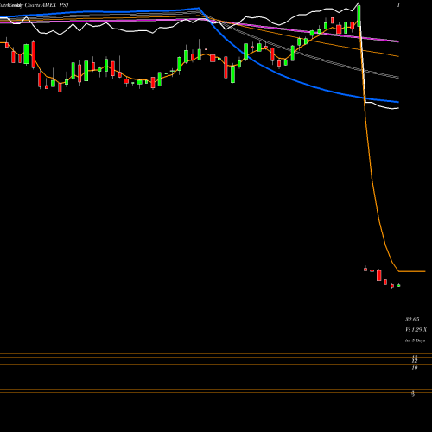
Task: Click the tallest green candlestick at the chart peak
Action: [359, 15]
